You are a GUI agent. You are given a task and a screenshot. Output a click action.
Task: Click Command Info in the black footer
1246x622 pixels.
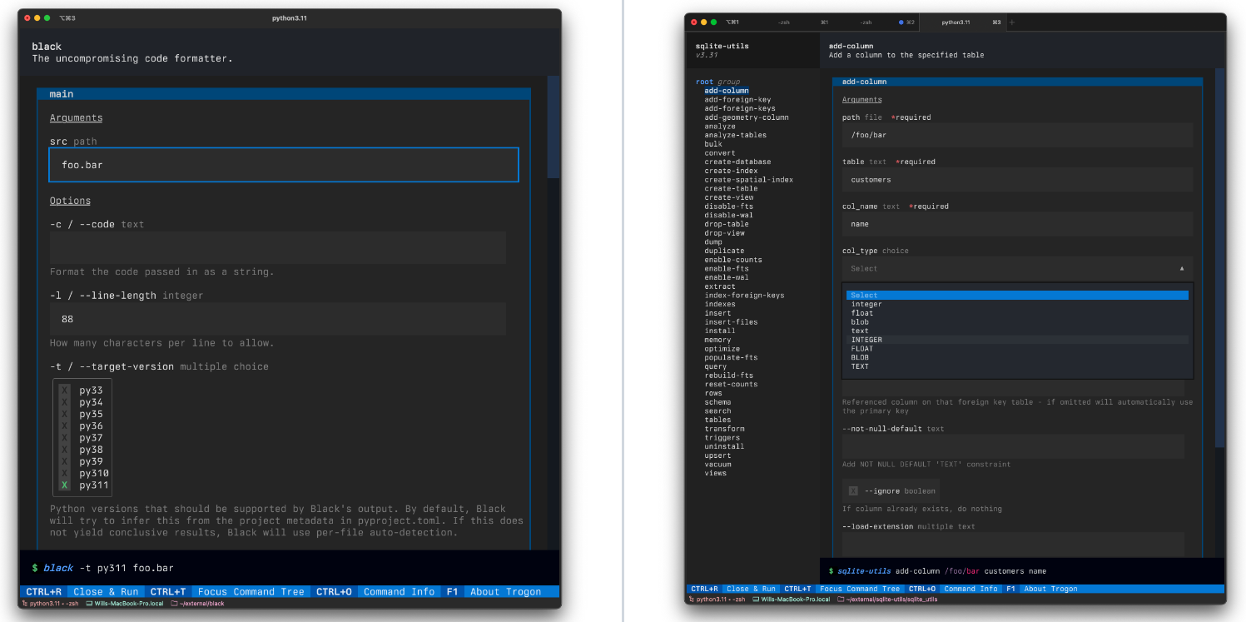click(x=400, y=592)
